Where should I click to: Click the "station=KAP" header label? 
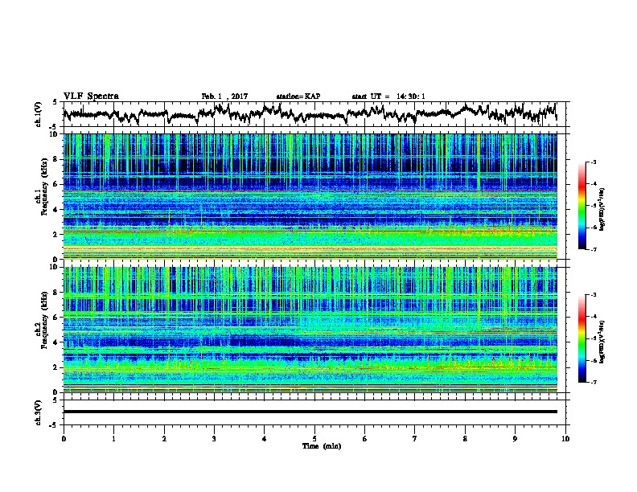point(298,96)
